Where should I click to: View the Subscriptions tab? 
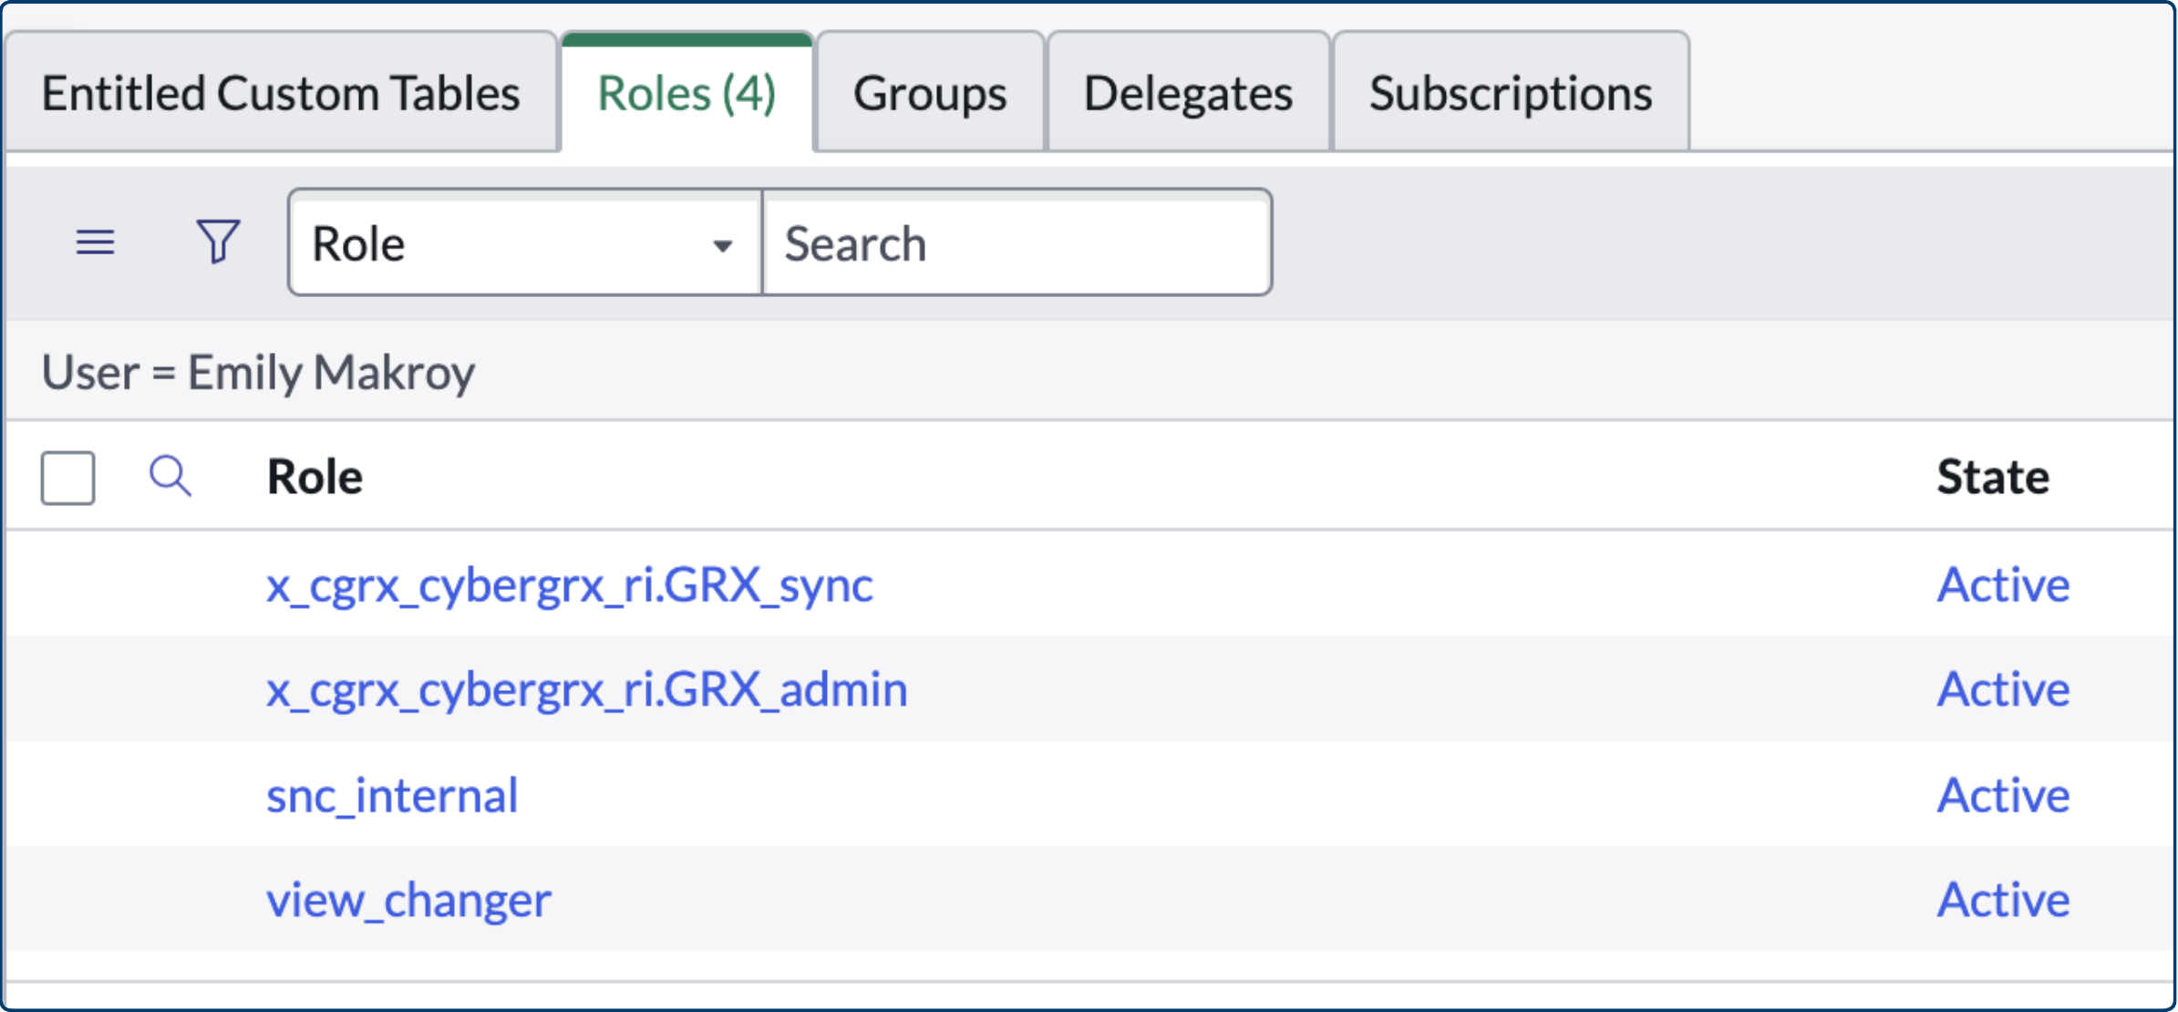coord(1510,92)
